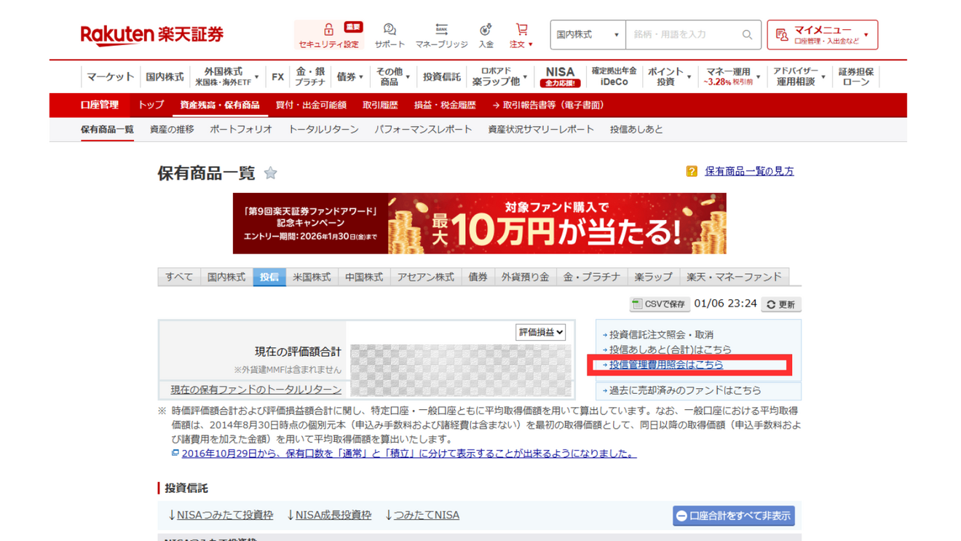The height and width of the screenshot is (541, 961).
Task: Click the Rakuten 楽天証券 logo
Action: click(151, 34)
